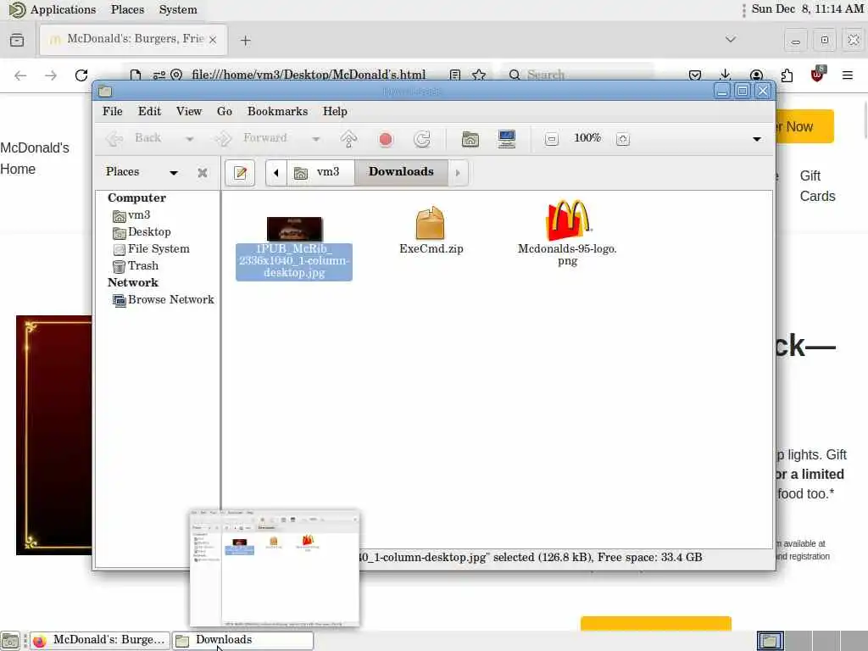Image resolution: width=868 pixels, height=651 pixels.
Task: Select the ExeCmd.zip archive icon
Action: (x=430, y=223)
